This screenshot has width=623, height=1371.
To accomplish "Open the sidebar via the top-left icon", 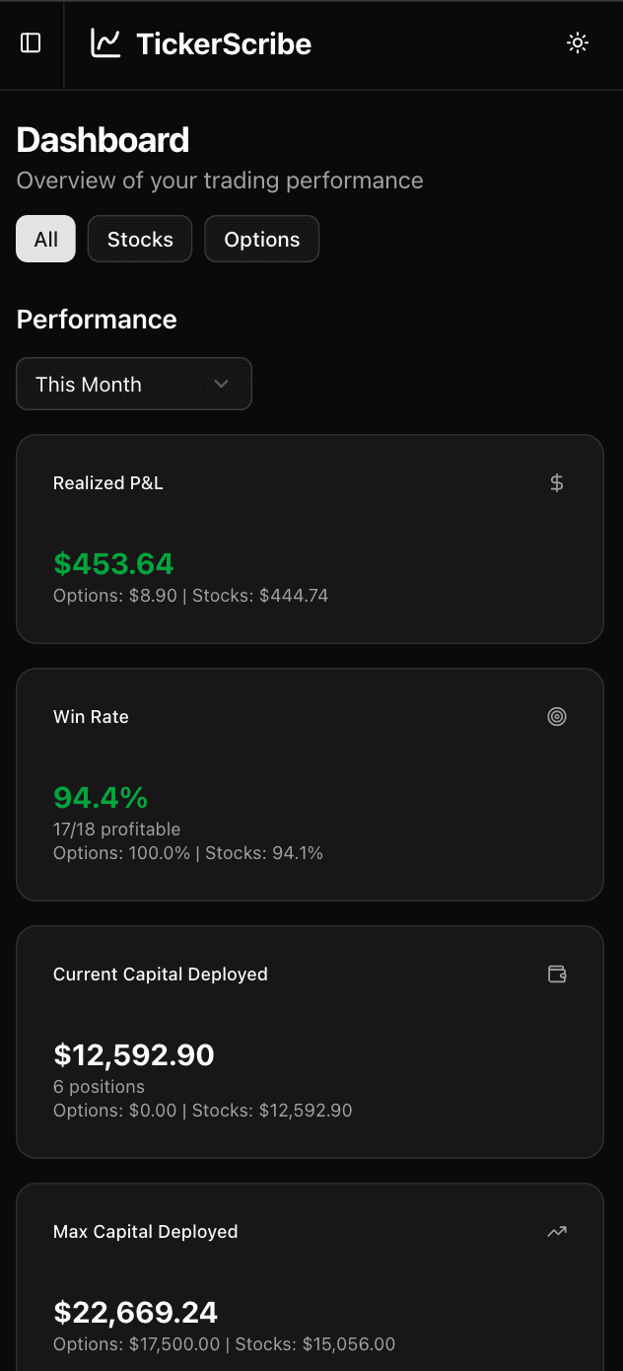I will [x=31, y=43].
